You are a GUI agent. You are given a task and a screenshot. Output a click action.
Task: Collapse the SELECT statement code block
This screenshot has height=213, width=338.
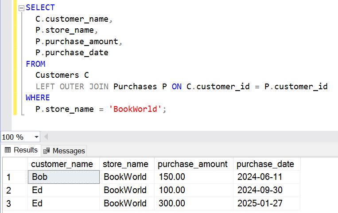tap(22, 8)
